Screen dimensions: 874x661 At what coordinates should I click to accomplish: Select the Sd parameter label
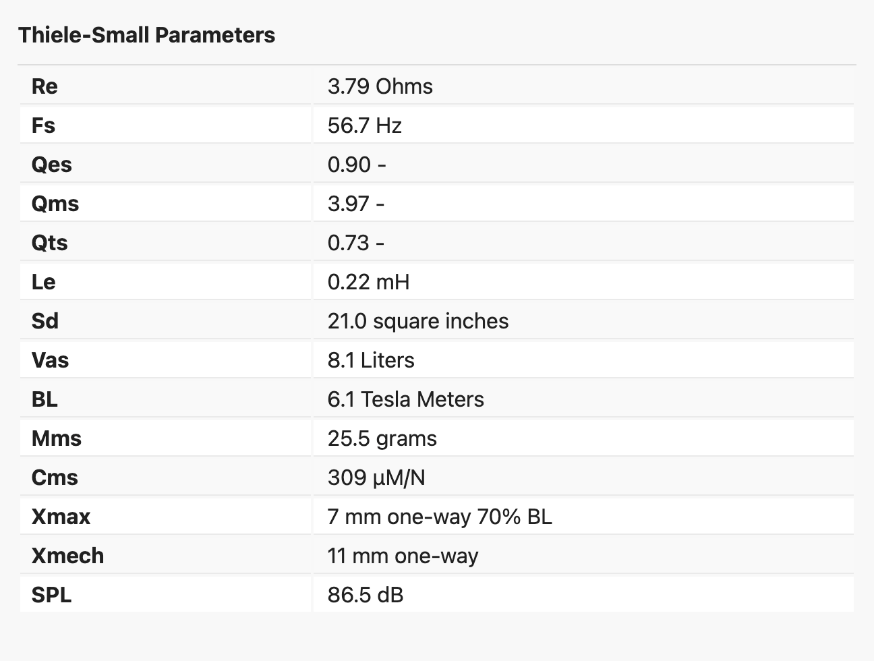[45, 321]
